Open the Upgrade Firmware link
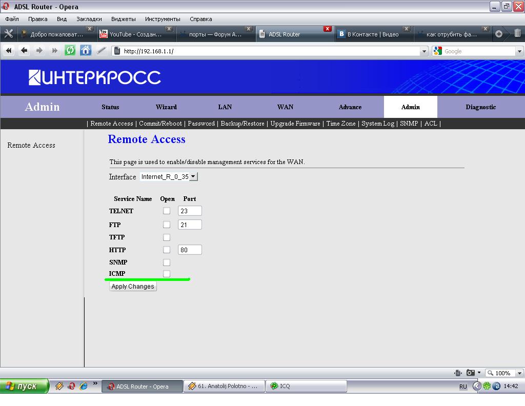The width and height of the screenshot is (525, 406). (295, 124)
